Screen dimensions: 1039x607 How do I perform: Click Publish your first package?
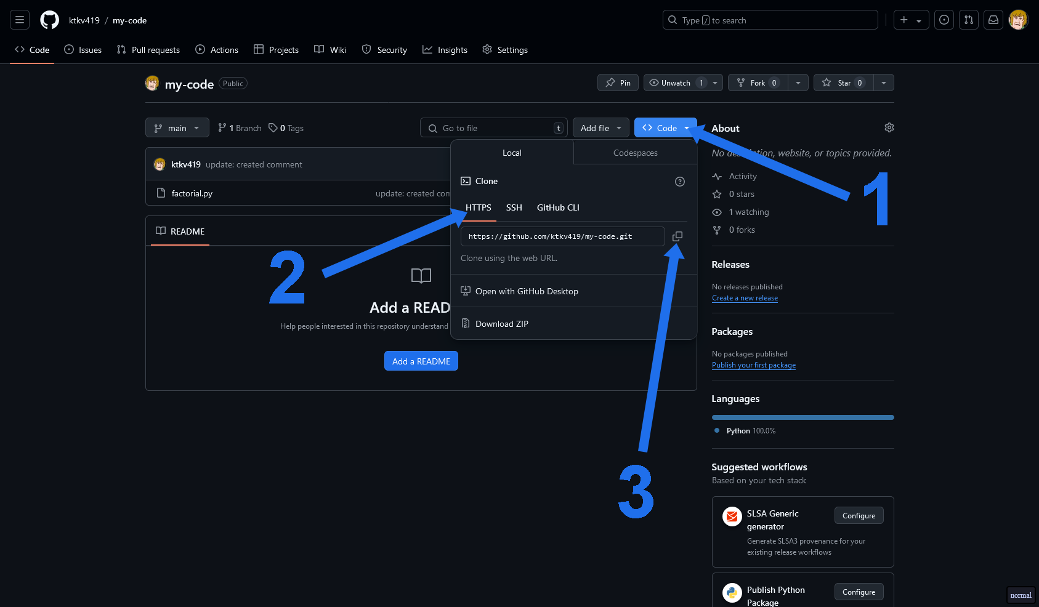(x=754, y=365)
